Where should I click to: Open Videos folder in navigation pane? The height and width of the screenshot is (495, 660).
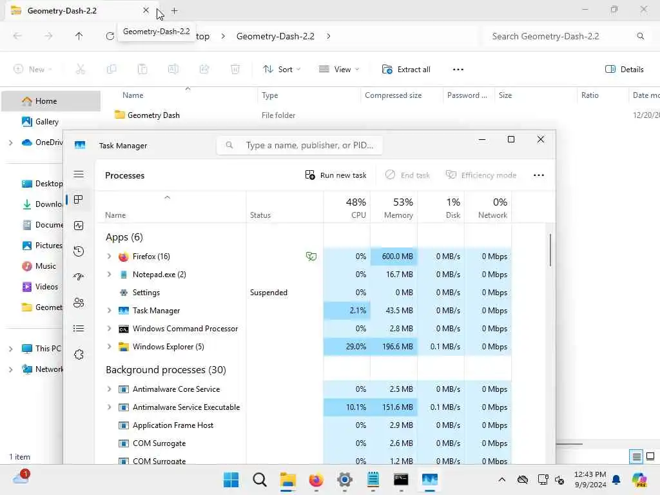(40, 287)
